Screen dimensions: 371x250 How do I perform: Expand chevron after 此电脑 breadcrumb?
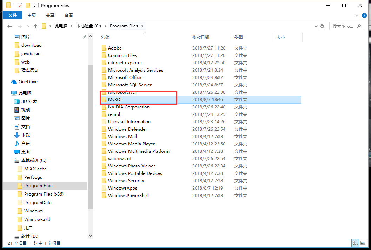pos(72,26)
